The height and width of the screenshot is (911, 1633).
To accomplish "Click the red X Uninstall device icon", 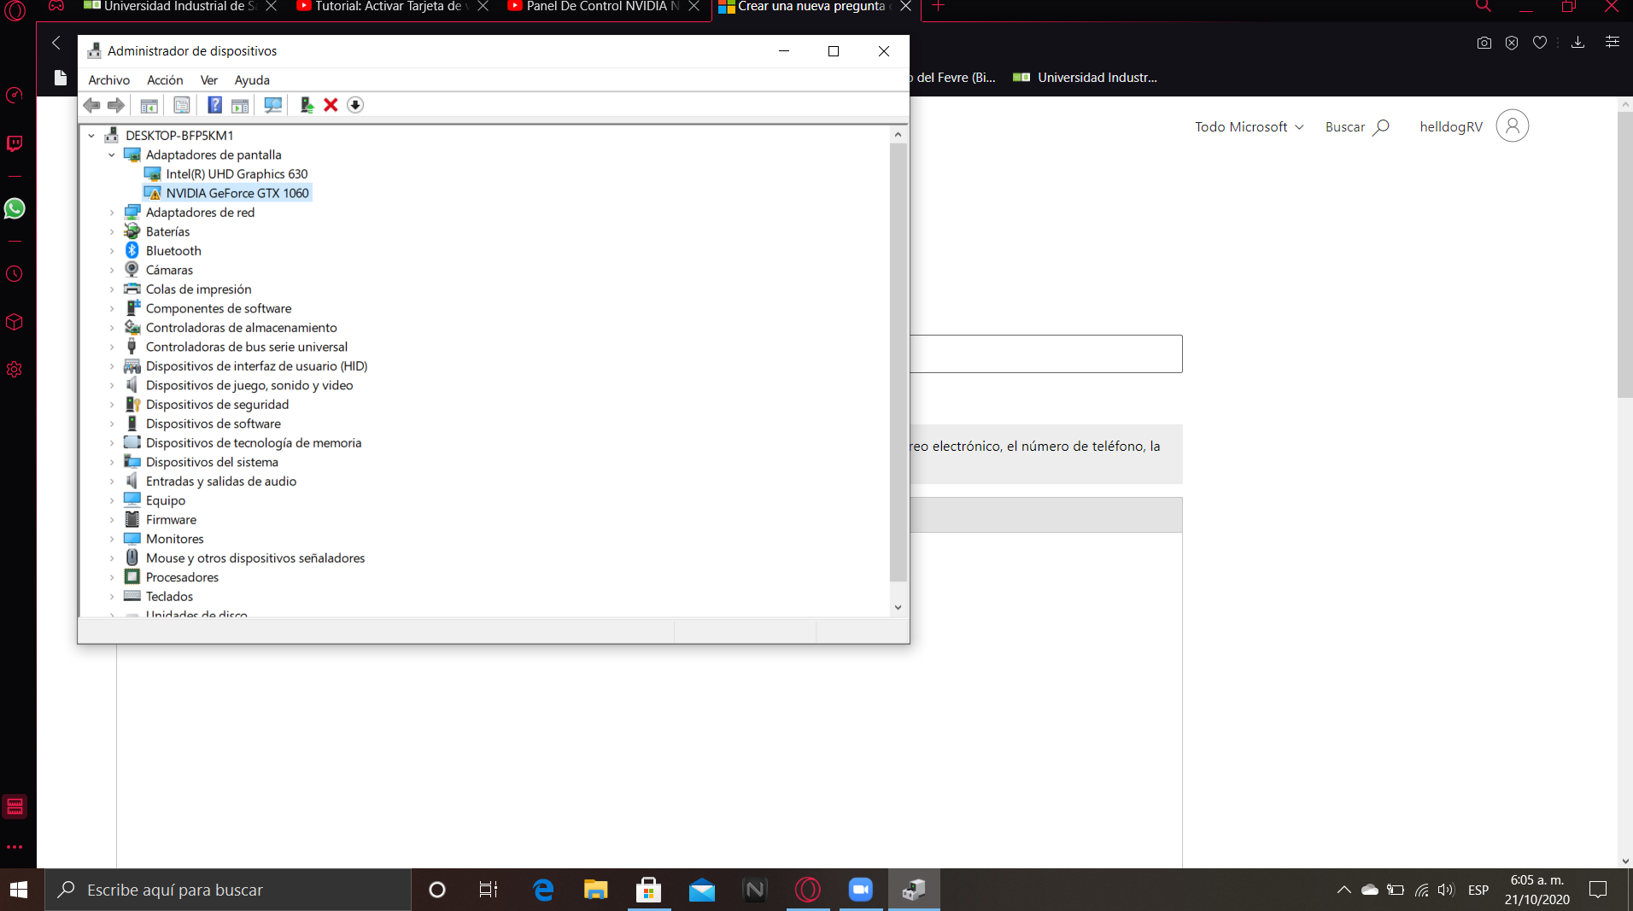I will coord(331,105).
